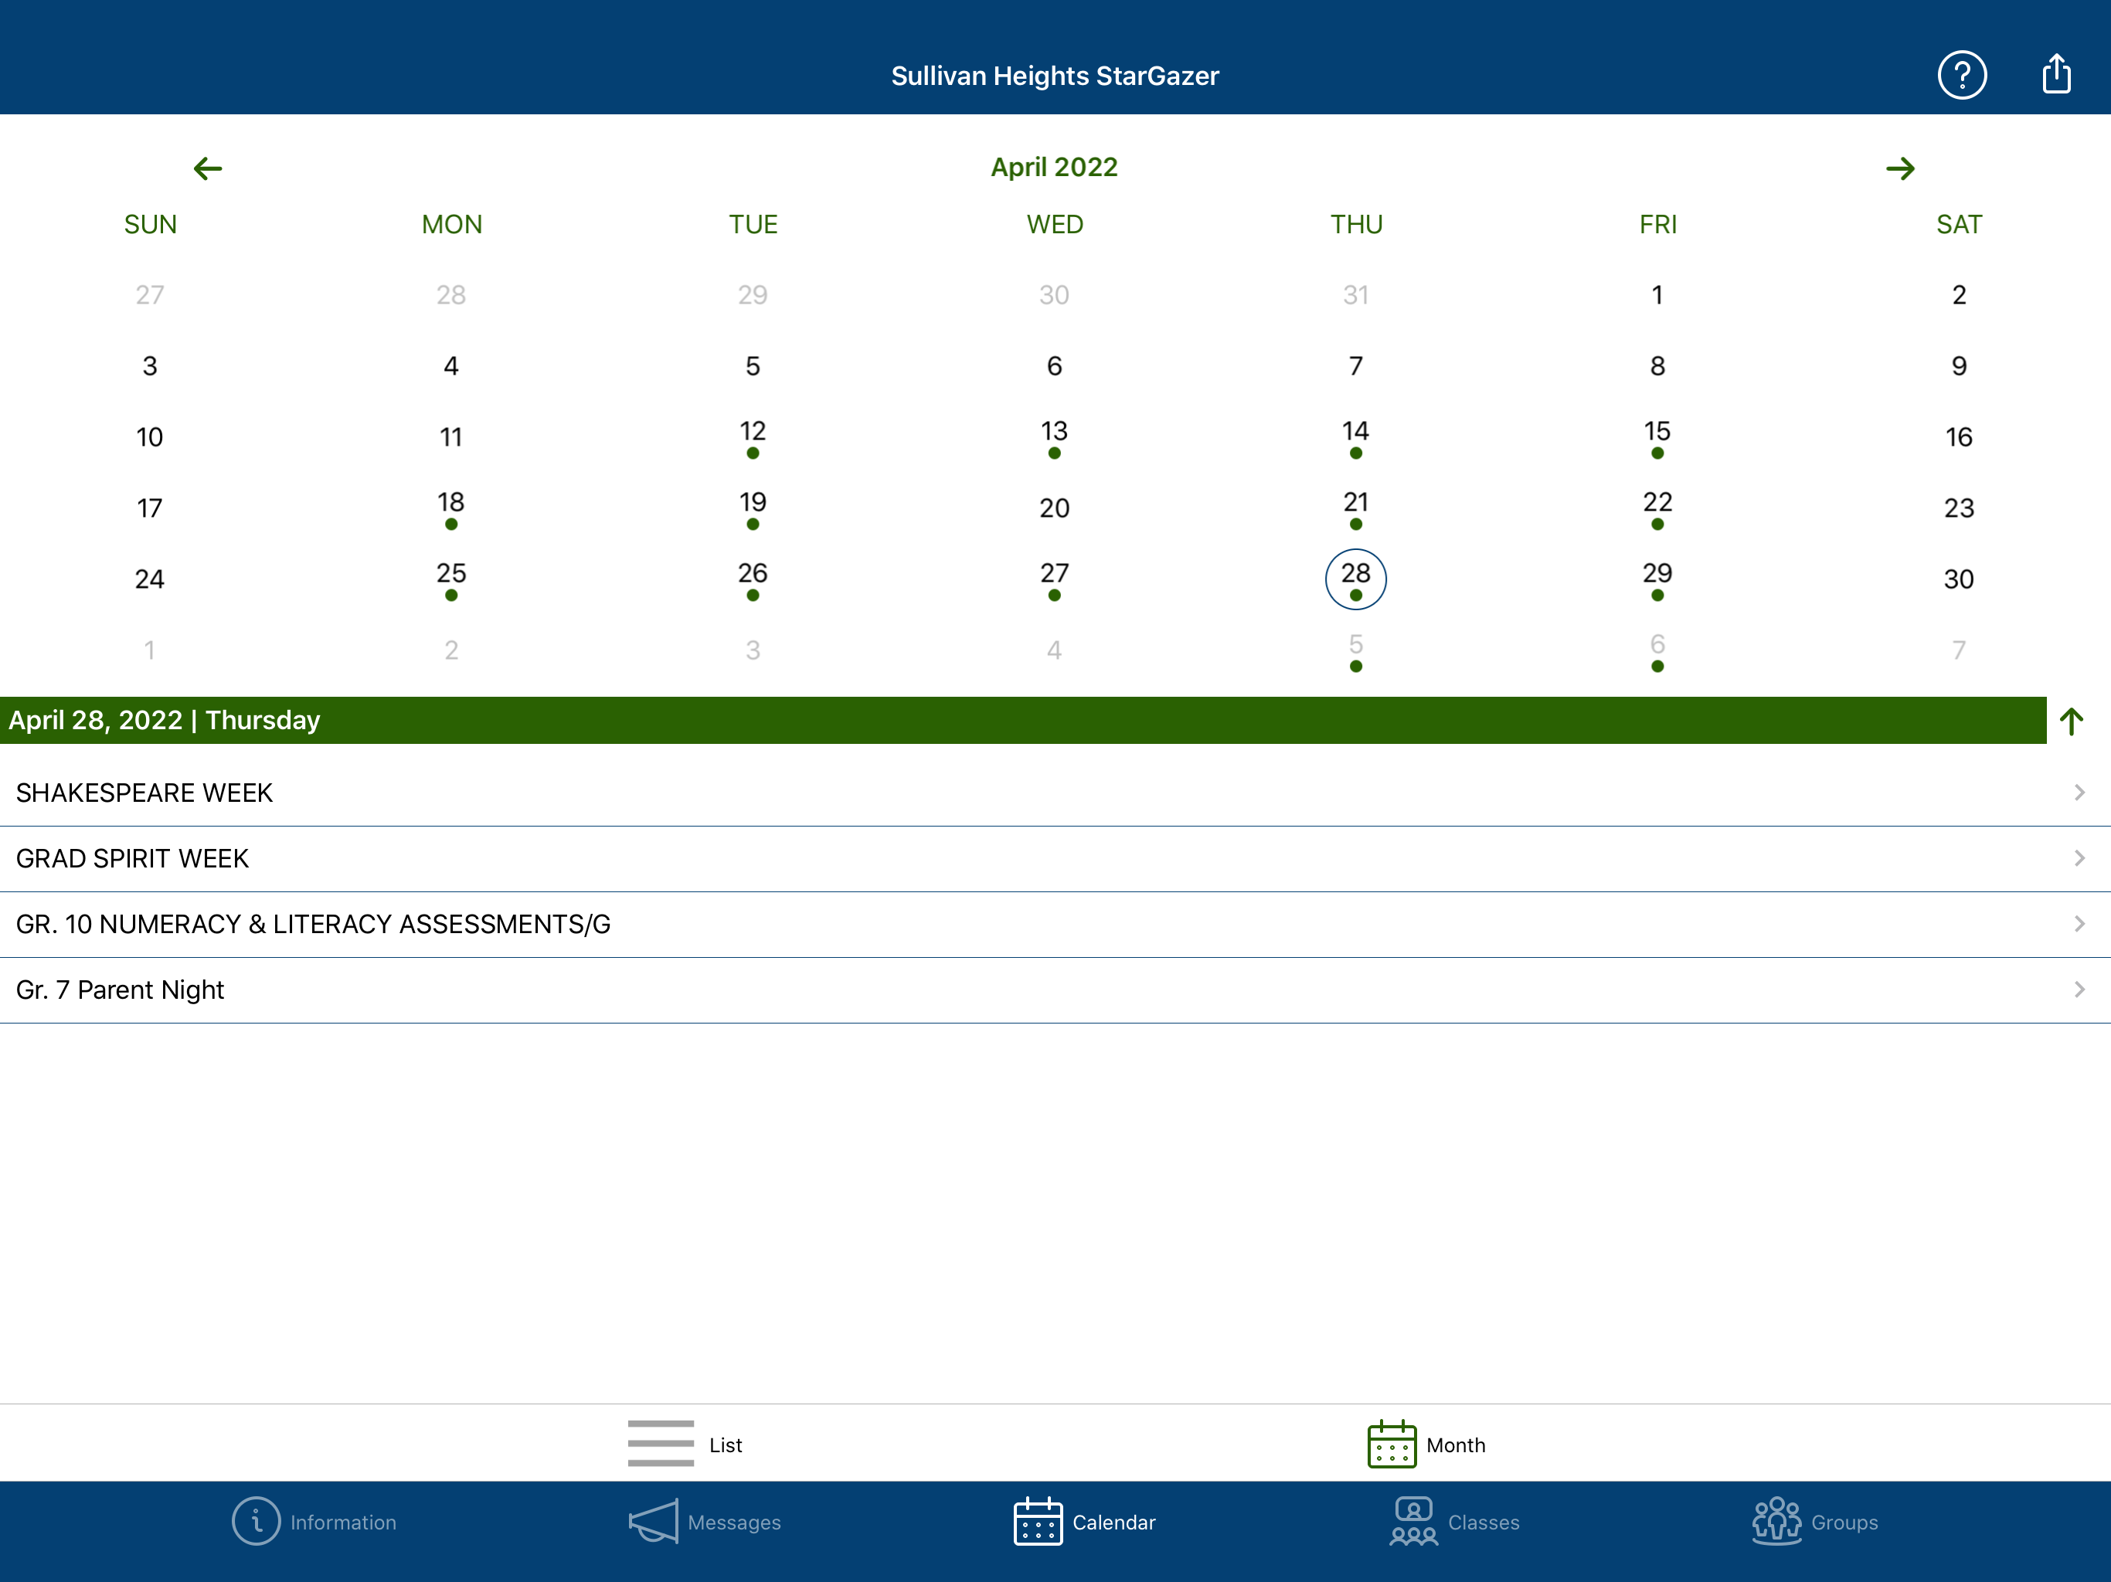
Task: Select April 12 on the calendar
Action: click(x=752, y=436)
